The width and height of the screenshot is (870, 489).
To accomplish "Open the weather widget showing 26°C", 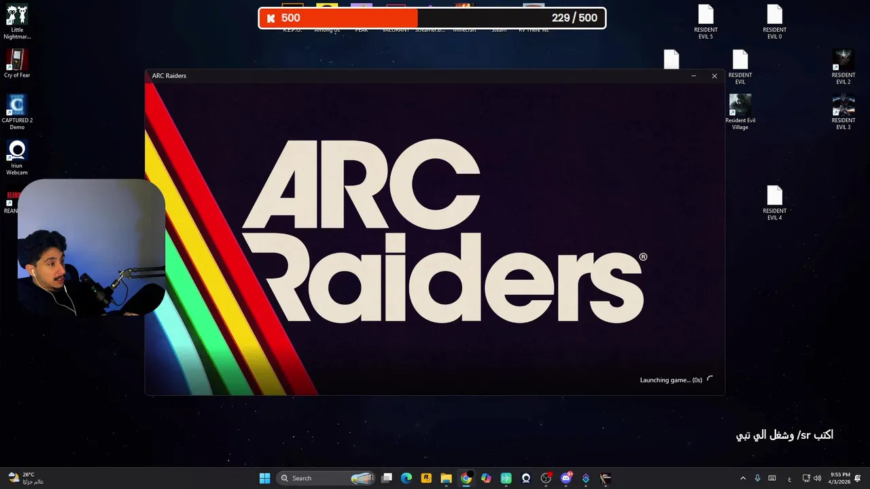I will [x=26, y=478].
